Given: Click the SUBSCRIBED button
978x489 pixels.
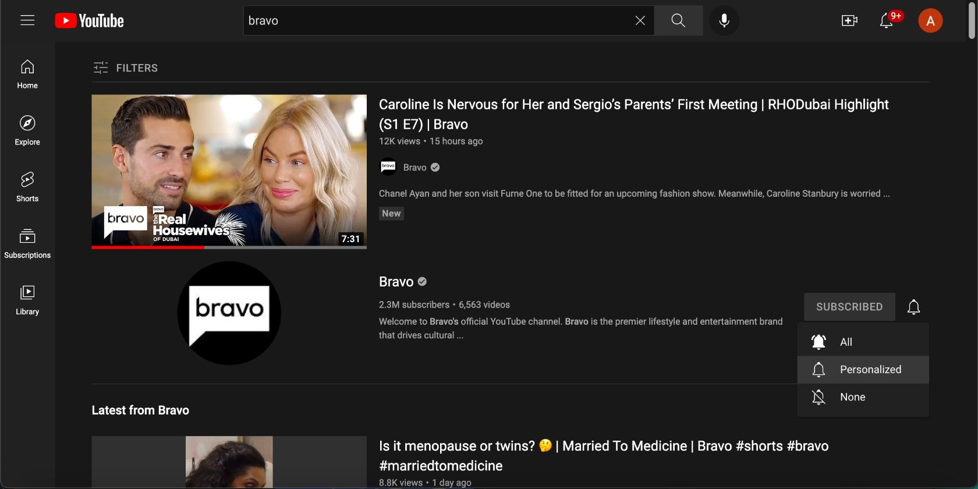Looking at the screenshot, I should 849,307.
